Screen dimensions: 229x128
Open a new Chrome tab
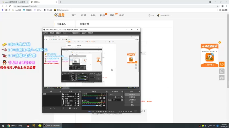point(61,2)
